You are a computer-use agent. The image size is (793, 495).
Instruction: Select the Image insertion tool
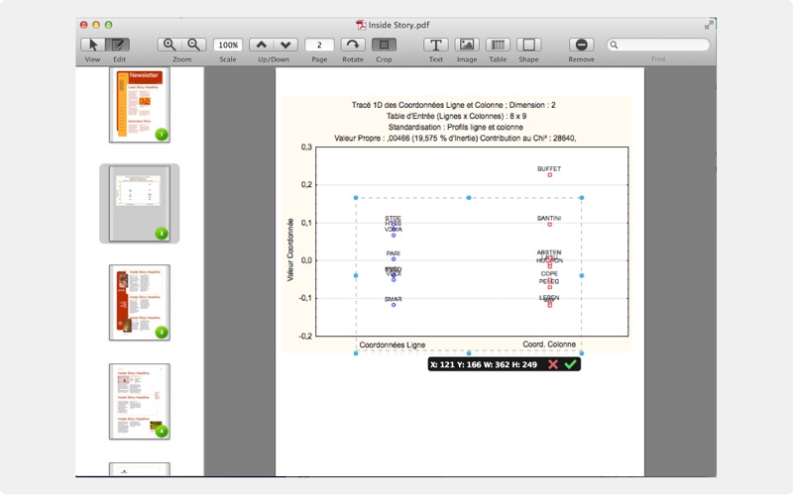(467, 45)
